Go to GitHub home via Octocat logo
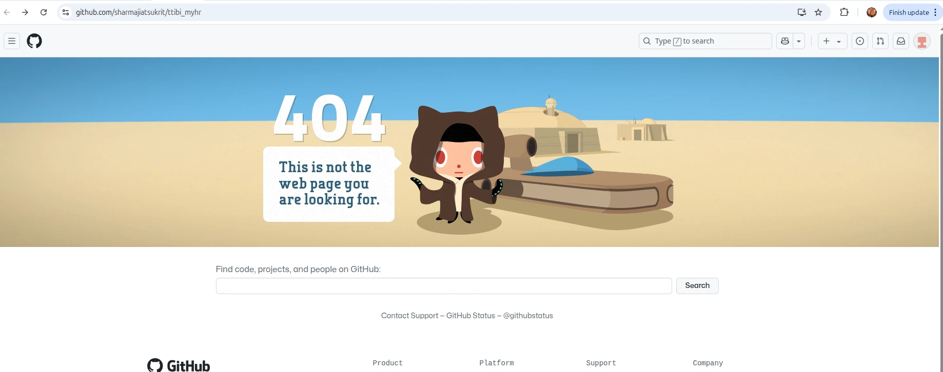The image size is (943, 372). point(34,41)
